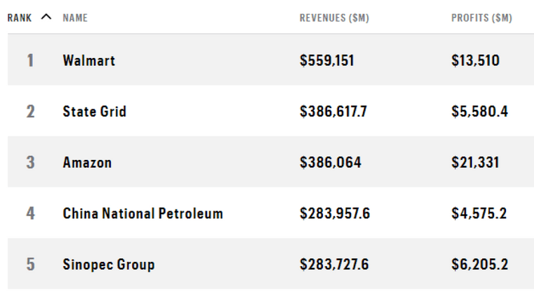Viewport: 534px width, 294px height.
Task: Sort by the NAME column header
Action: pyautogui.click(x=76, y=18)
